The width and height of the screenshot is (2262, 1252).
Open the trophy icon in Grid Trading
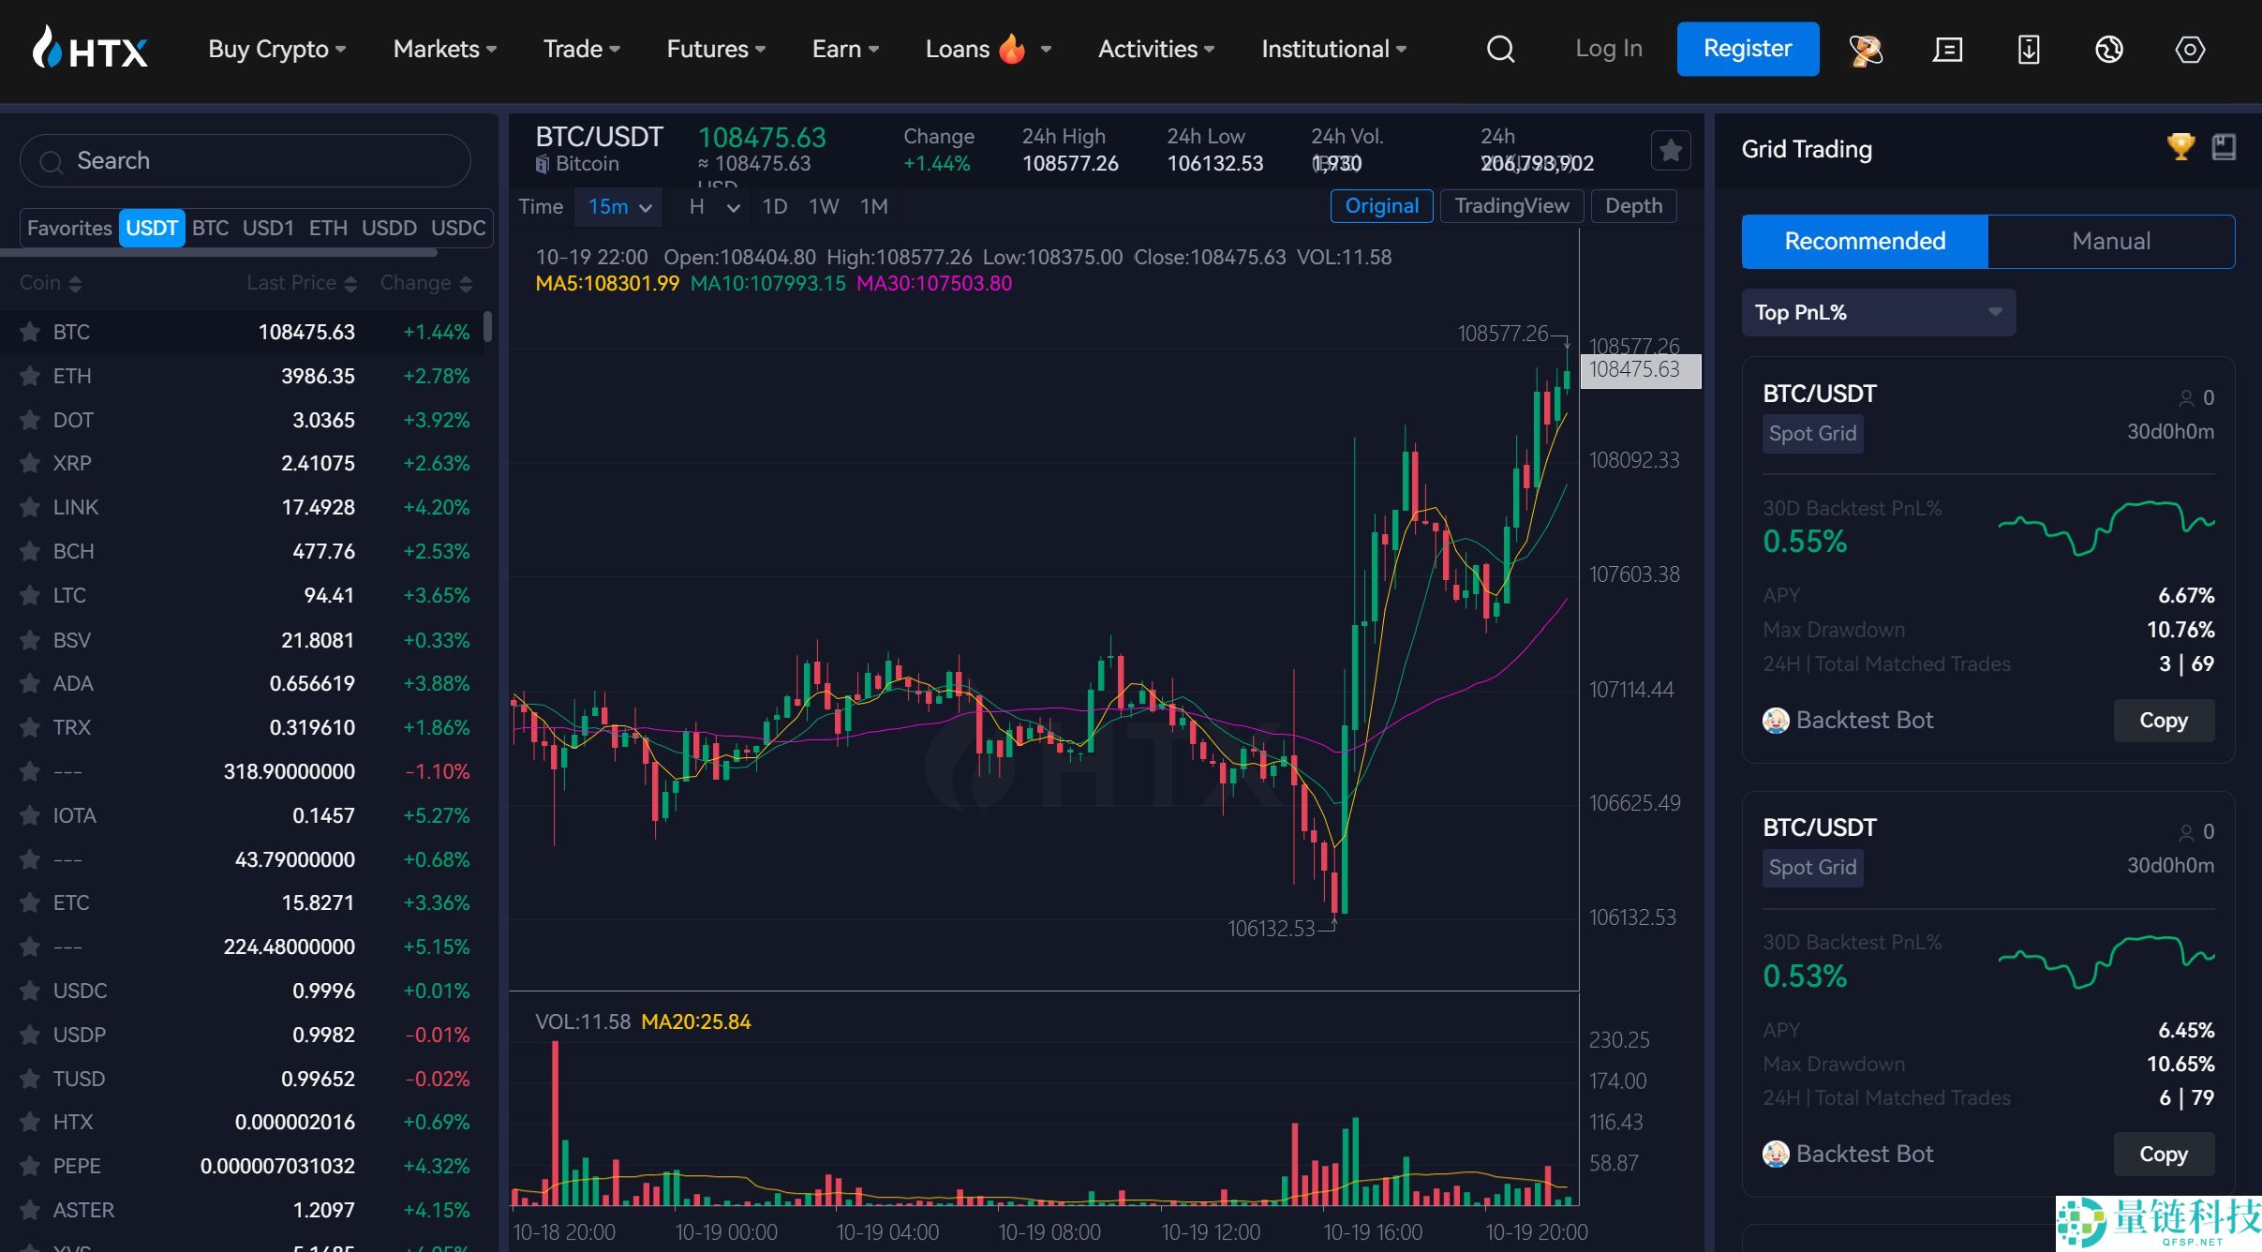click(x=2180, y=147)
